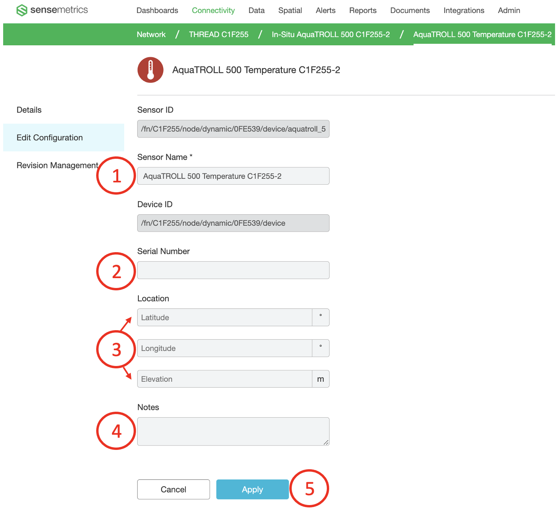Open the Admin menu

coord(509,11)
